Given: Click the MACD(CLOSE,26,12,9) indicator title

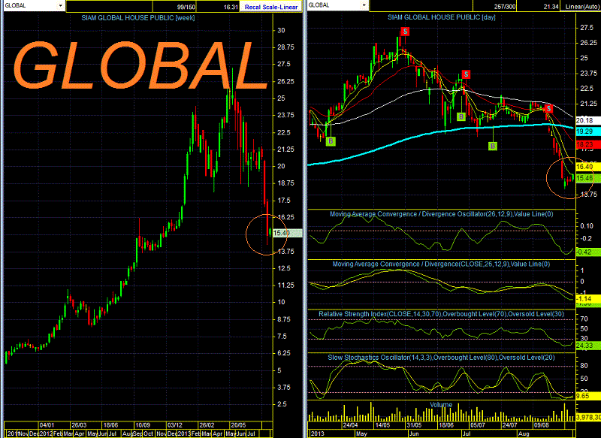Looking at the screenshot, I should (x=441, y=264).
